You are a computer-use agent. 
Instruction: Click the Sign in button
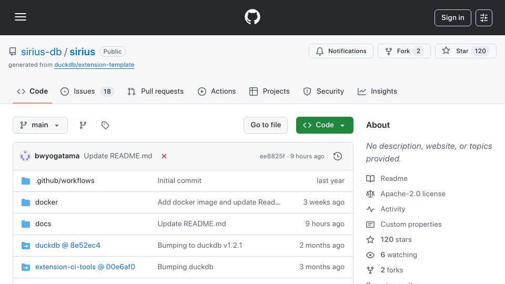452,18
